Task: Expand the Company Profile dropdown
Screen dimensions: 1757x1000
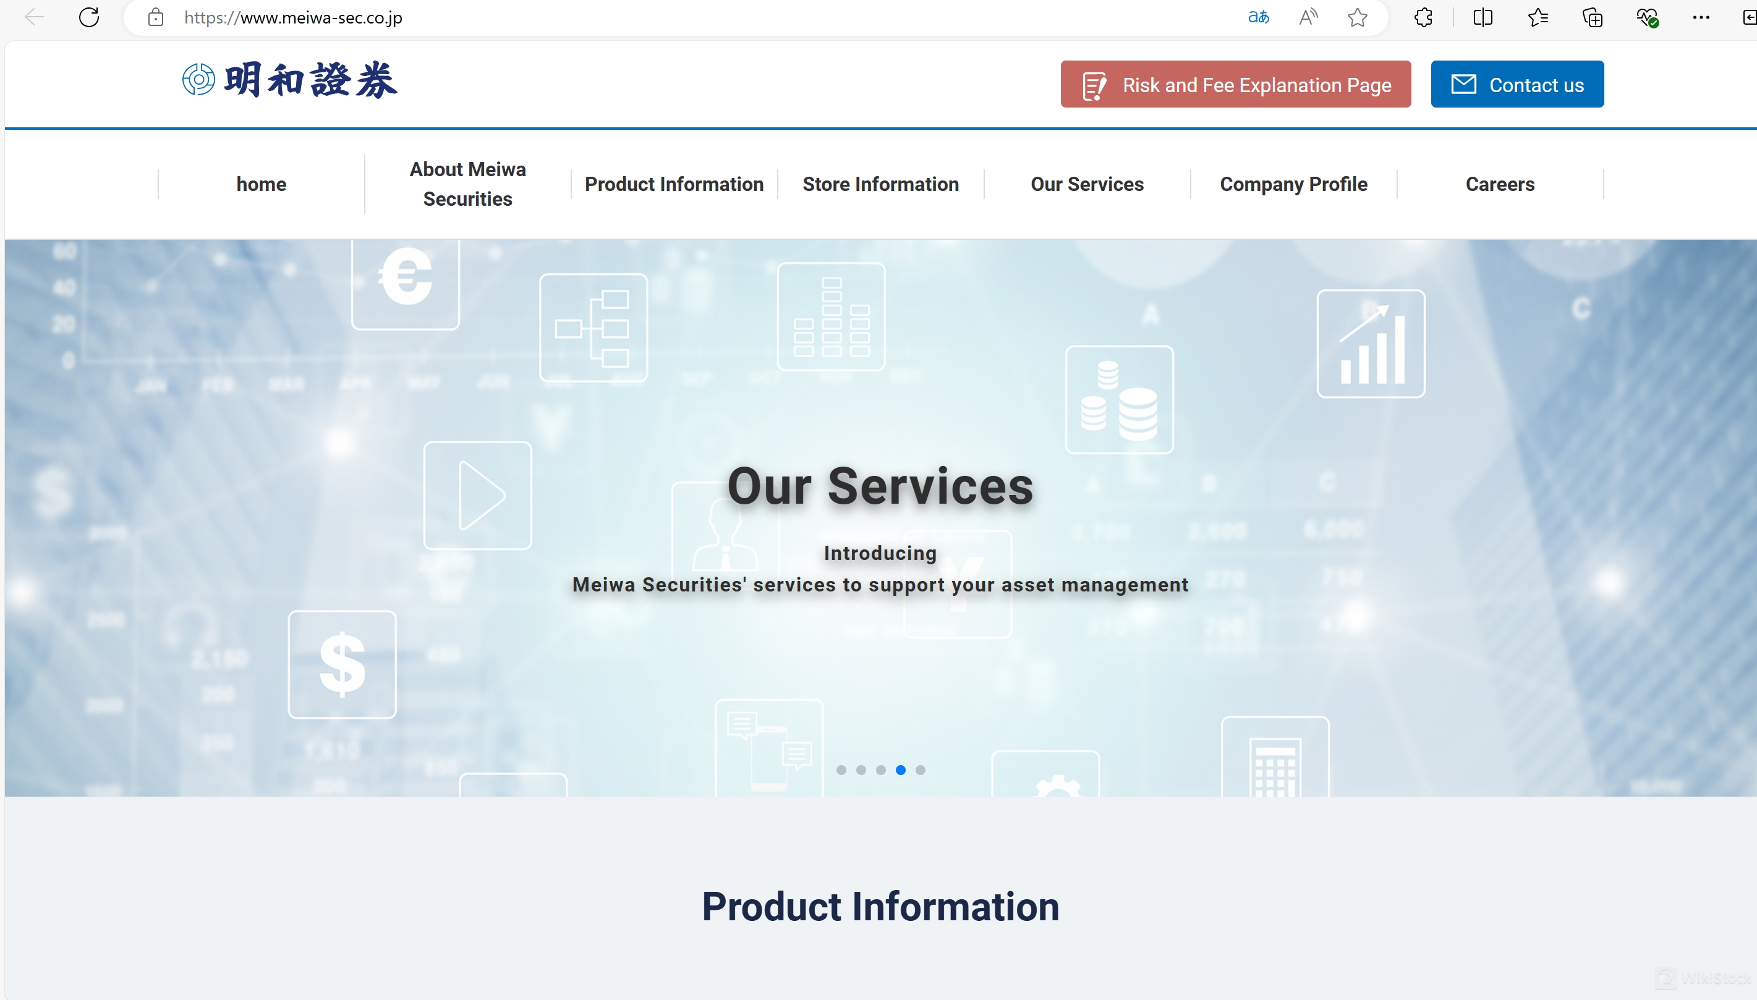Action: click(x=1293, y=184)
